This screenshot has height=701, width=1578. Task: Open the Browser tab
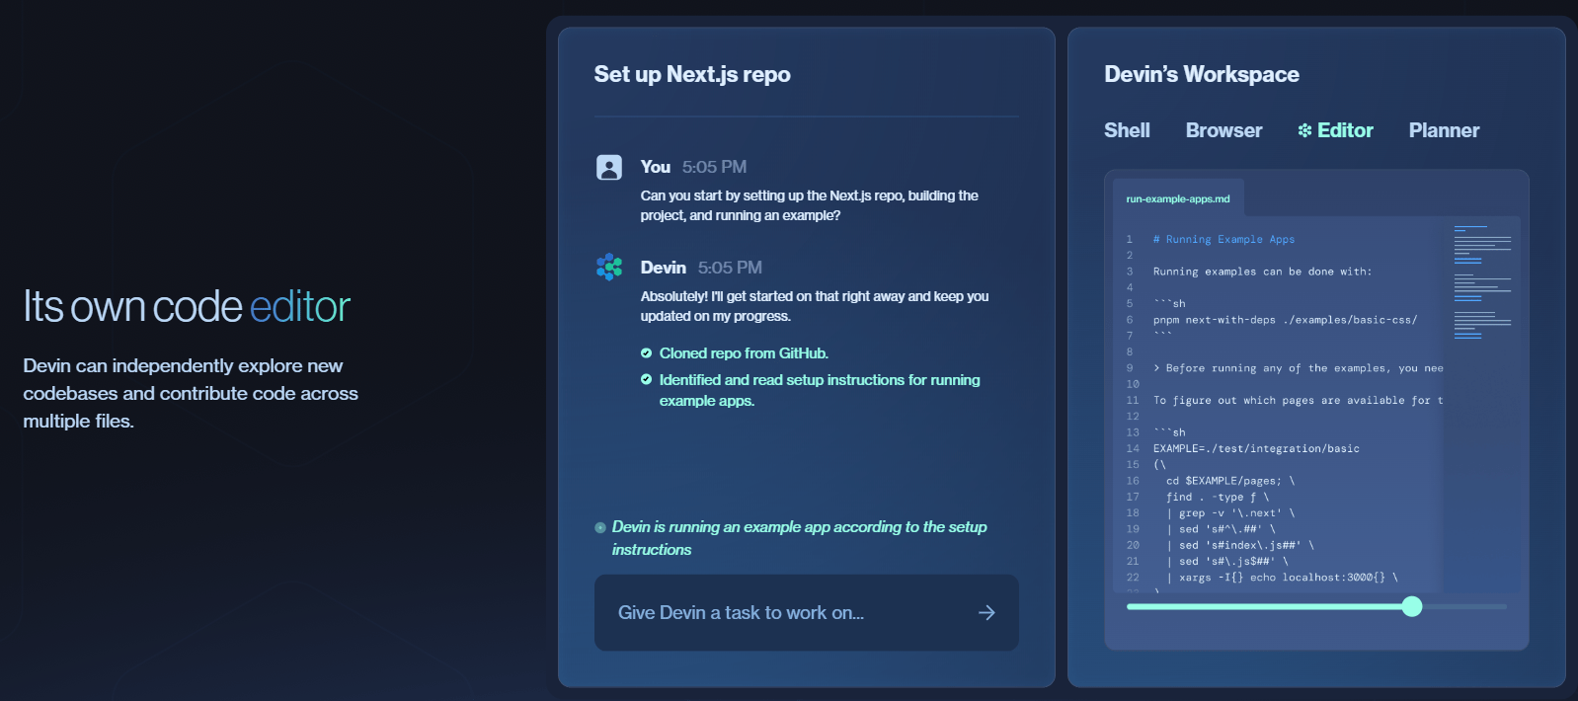tap(1223, 130)
